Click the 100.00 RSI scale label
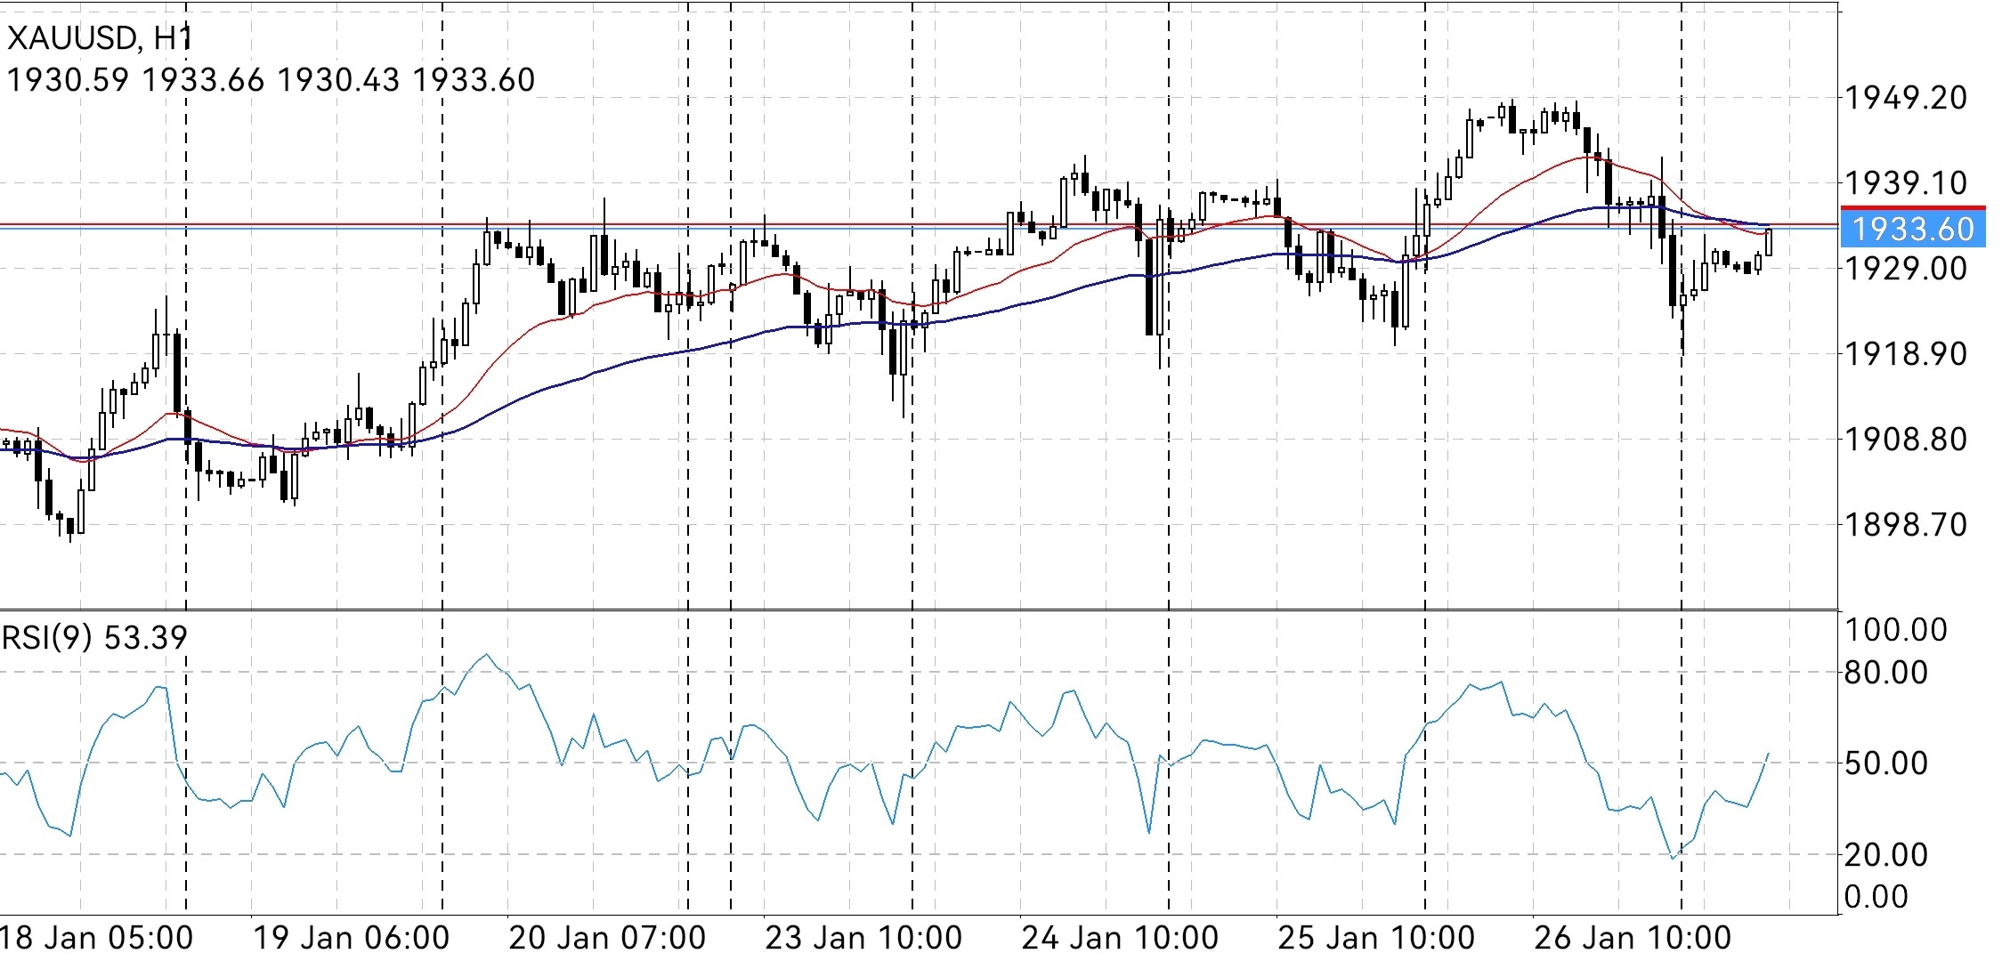The height and width of the screenshot is (961, 2010). (x=1896, y=630)
